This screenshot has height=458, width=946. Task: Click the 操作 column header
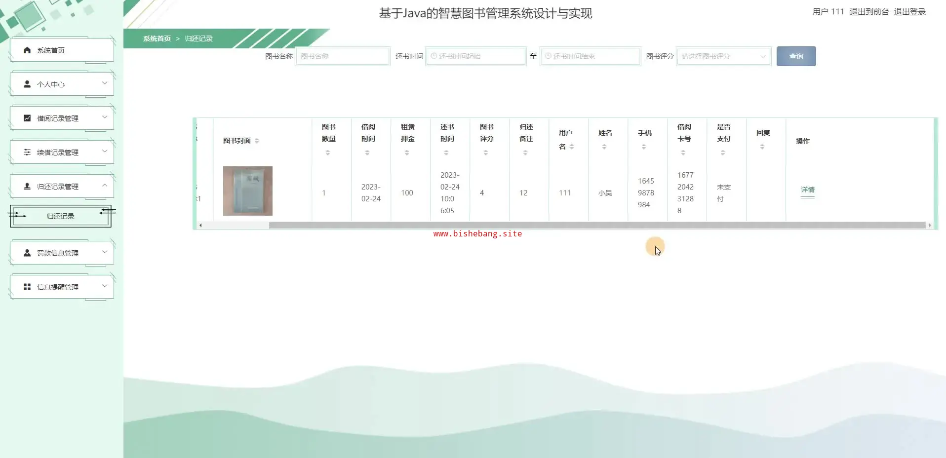[803, 141]
